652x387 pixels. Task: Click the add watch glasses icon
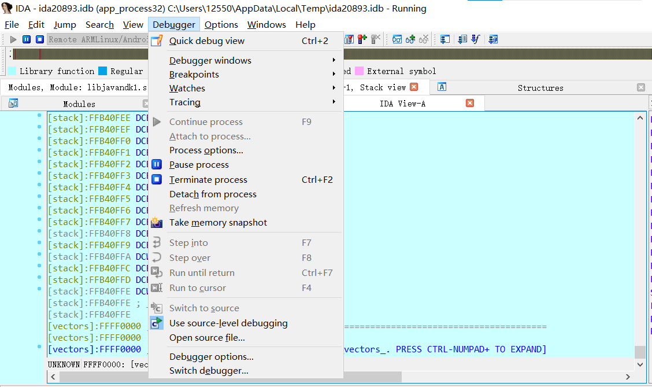410,39
